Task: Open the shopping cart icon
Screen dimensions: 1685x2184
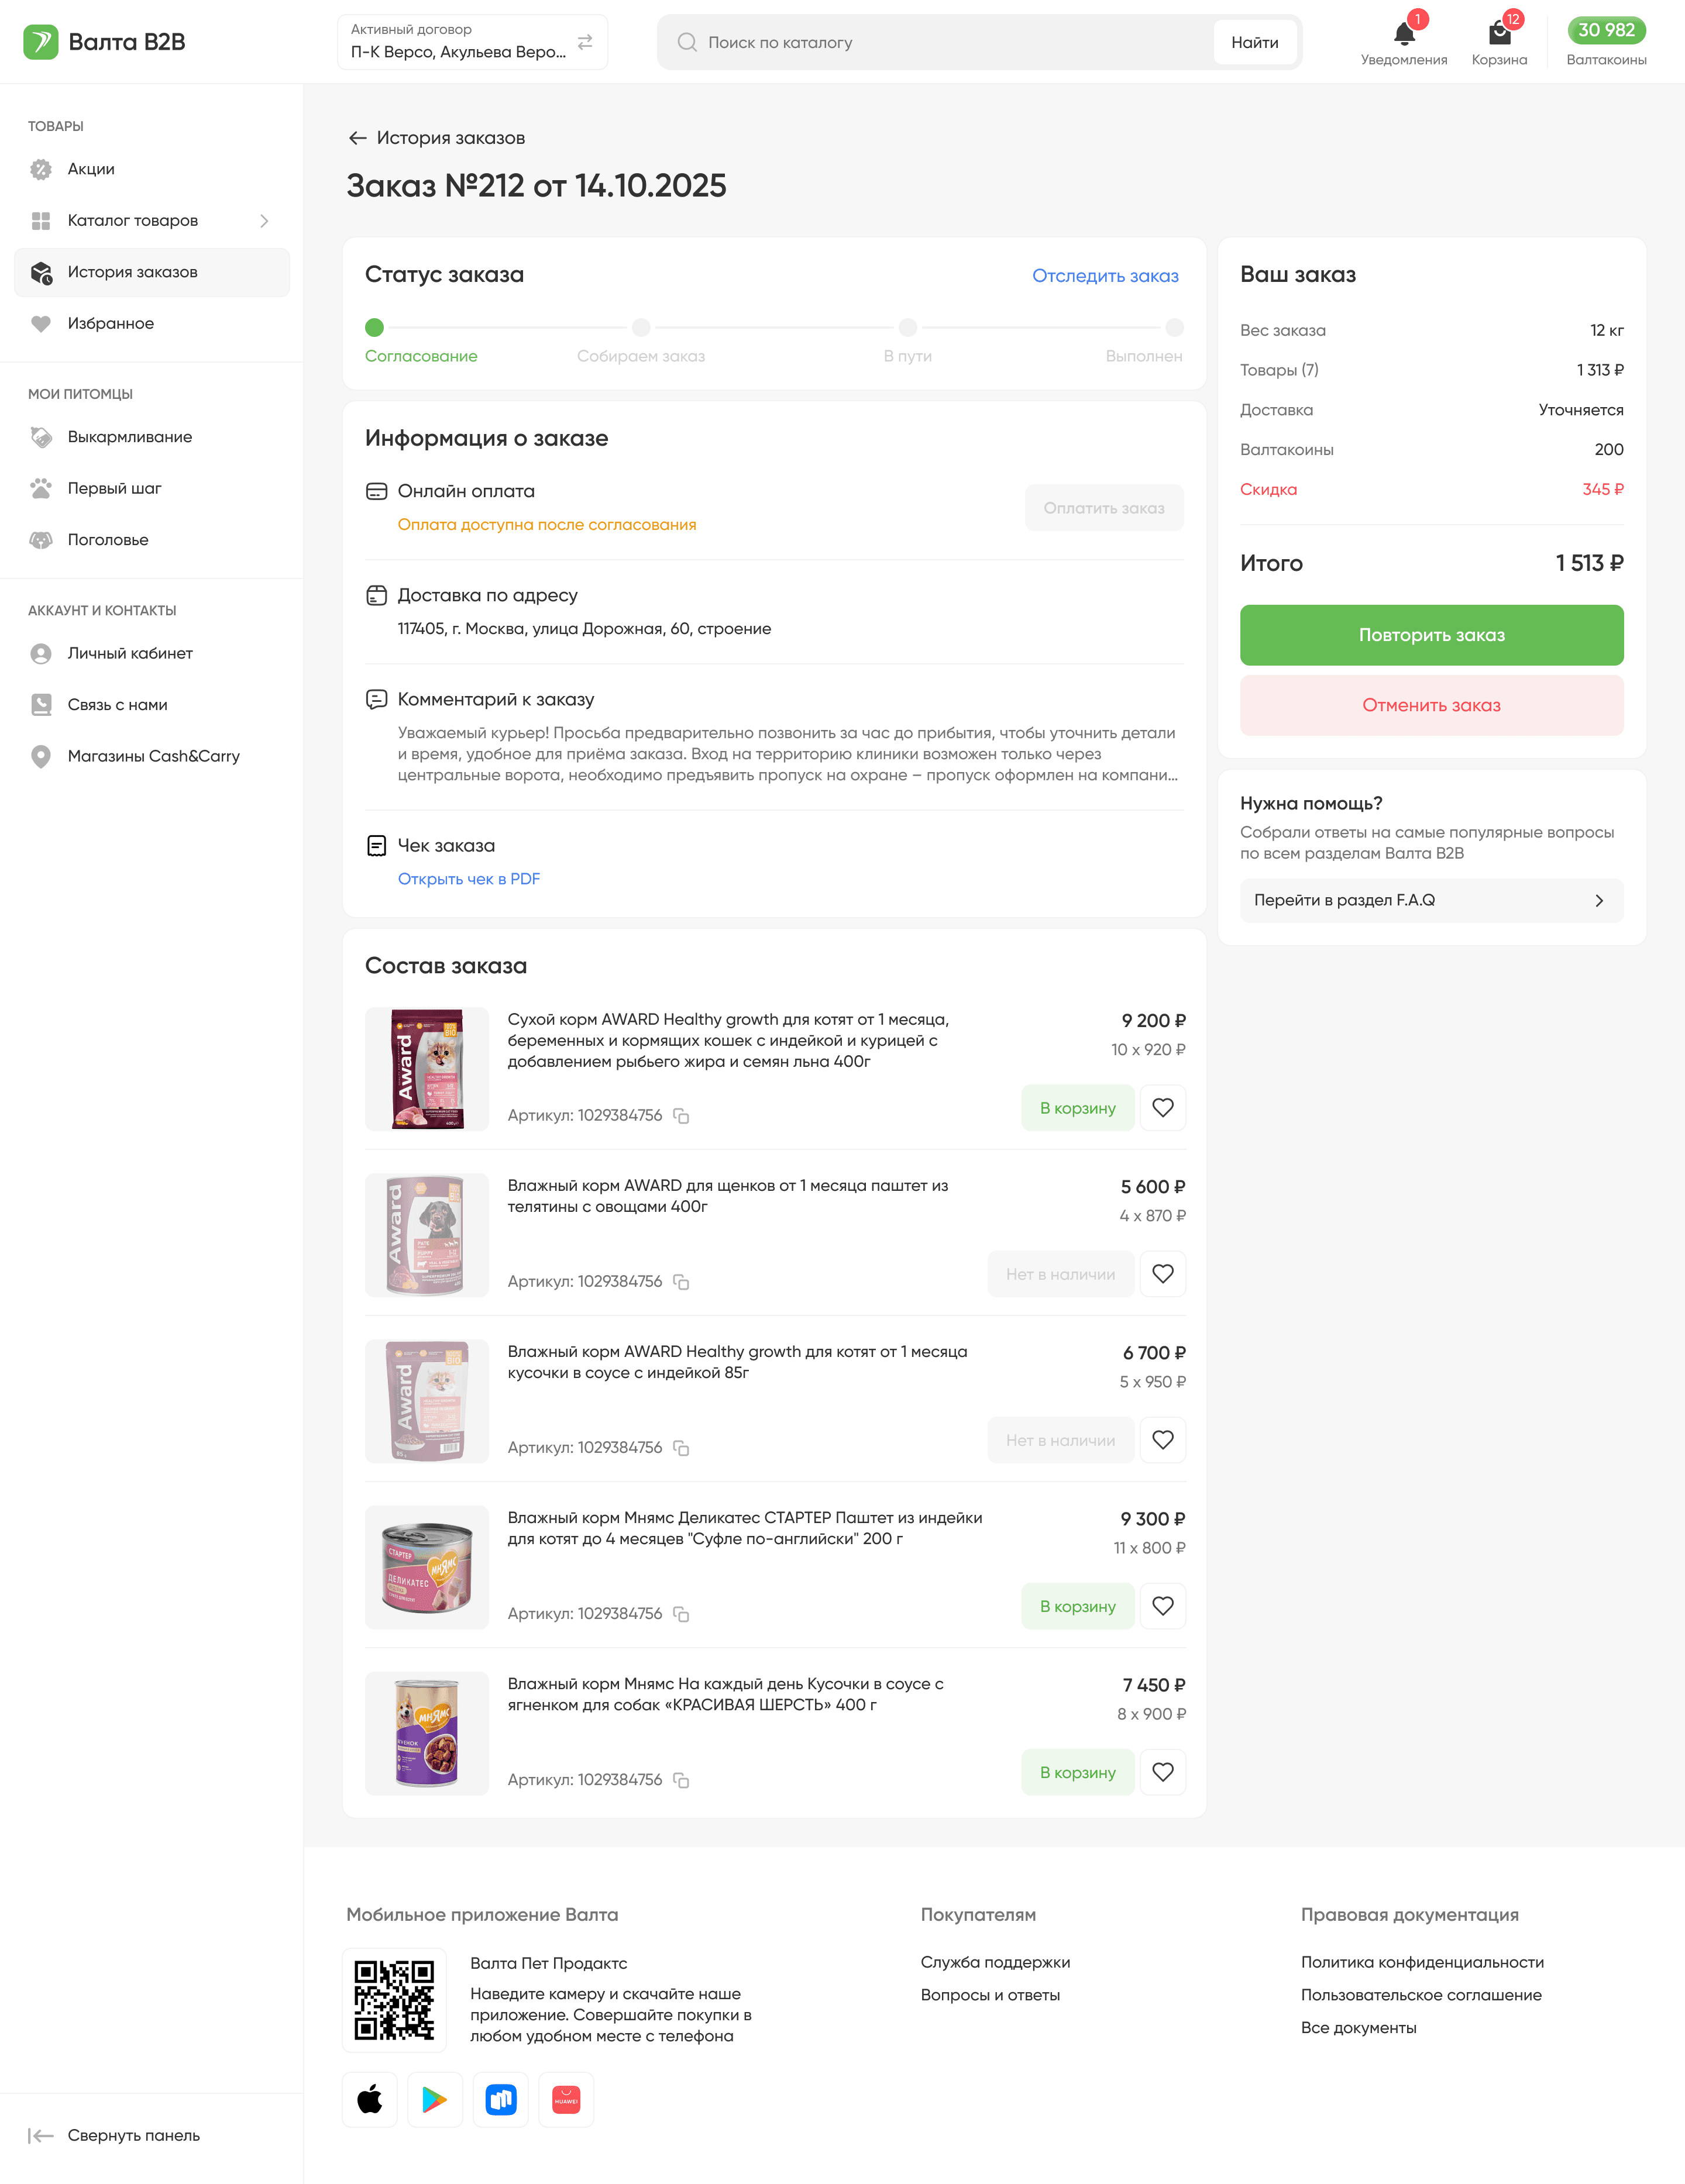Action: [1499, 35]
